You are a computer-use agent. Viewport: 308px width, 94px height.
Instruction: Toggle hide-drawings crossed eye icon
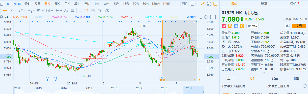(x=93, y=11)
